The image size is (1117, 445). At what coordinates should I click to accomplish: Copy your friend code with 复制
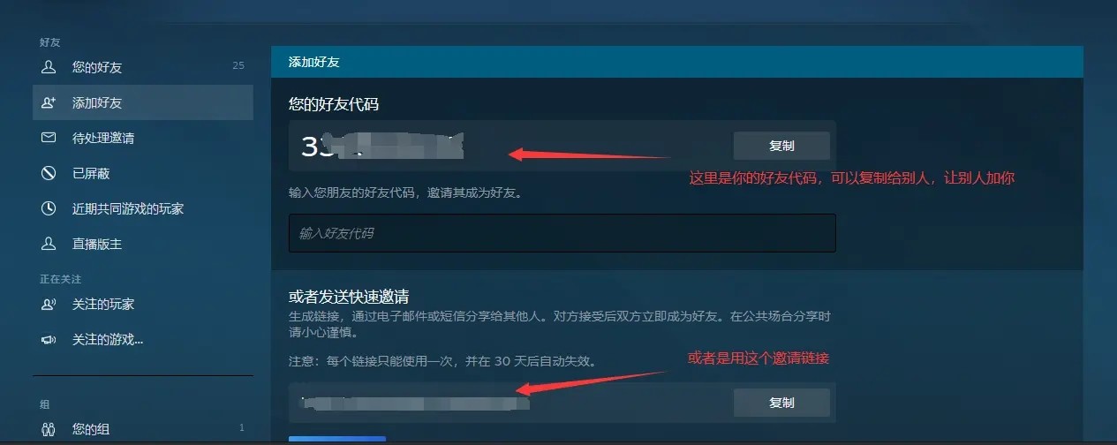pyautogui.click(x=781, y=146)
